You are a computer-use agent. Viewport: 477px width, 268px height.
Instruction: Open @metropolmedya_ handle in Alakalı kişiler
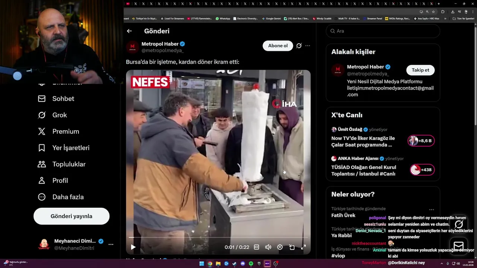point(368,74)
